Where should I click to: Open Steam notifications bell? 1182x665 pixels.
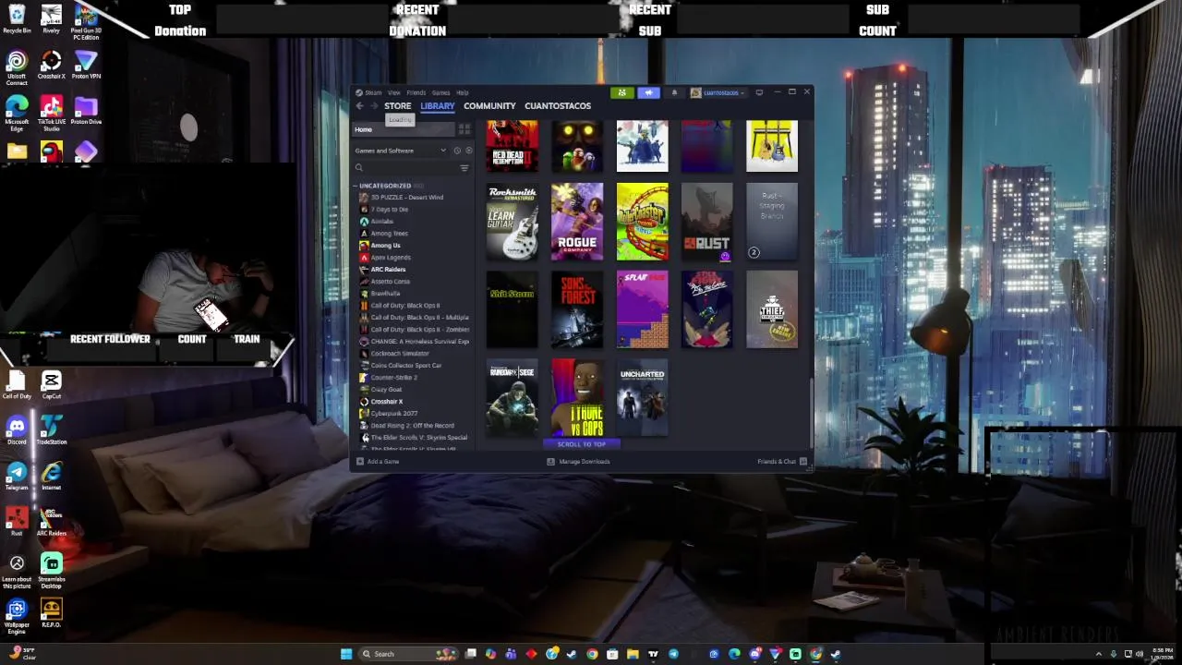tap(674, 92)
